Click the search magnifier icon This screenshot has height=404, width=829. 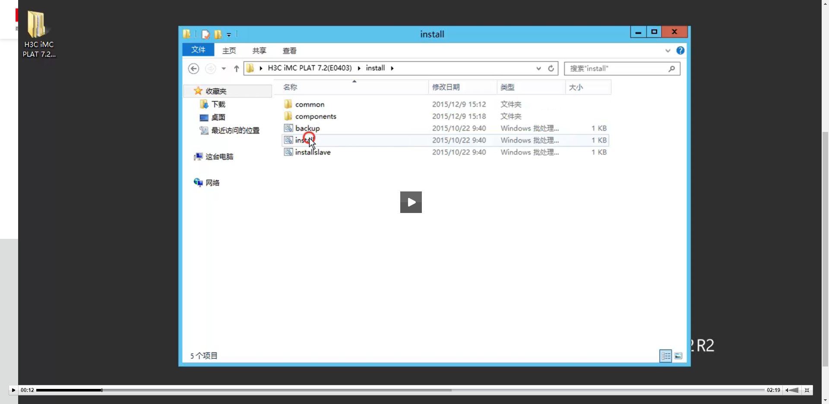click(671, 69)
